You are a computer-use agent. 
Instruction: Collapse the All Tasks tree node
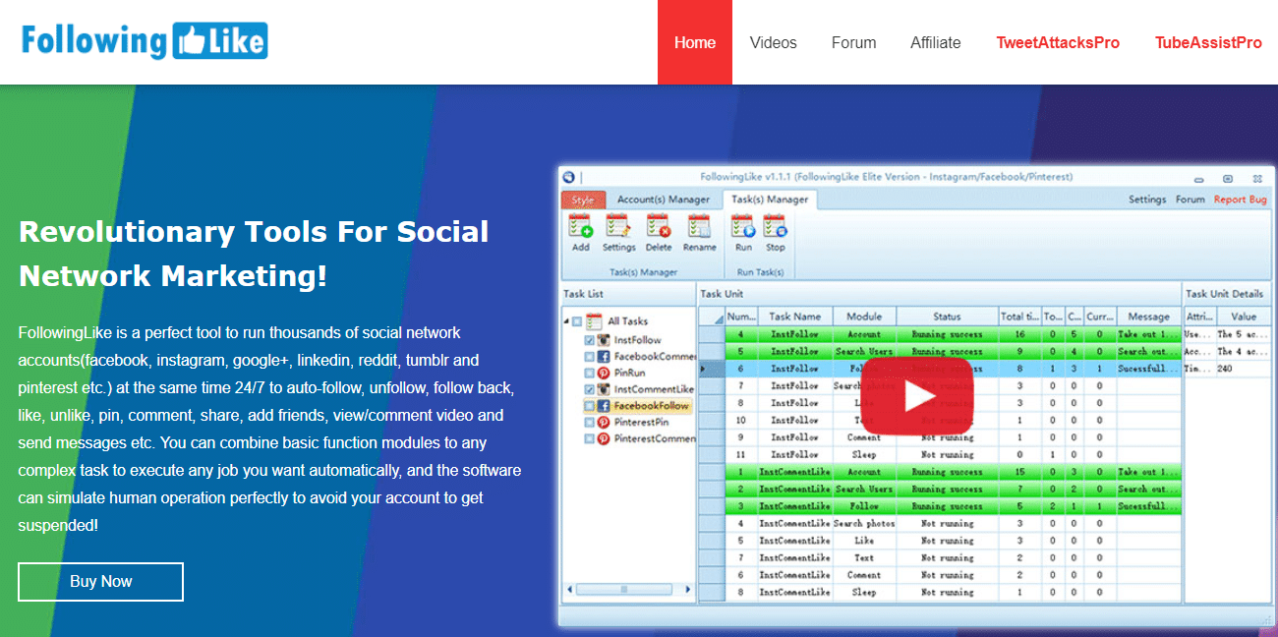(566, 321)
